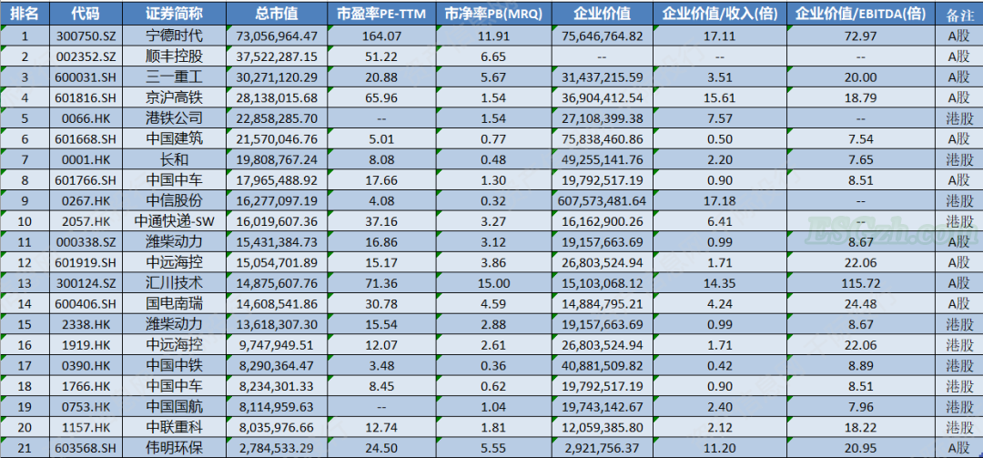Click the code cell 002352.SZ
This screenshot has width=983, height=458.
click(x=86, y=56)
